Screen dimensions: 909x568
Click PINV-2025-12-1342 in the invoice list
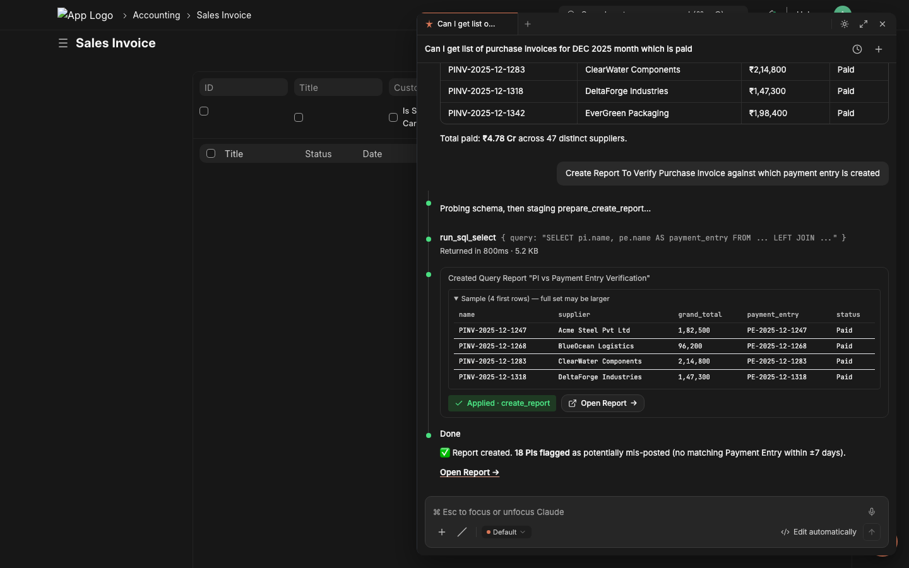point(486,113)
